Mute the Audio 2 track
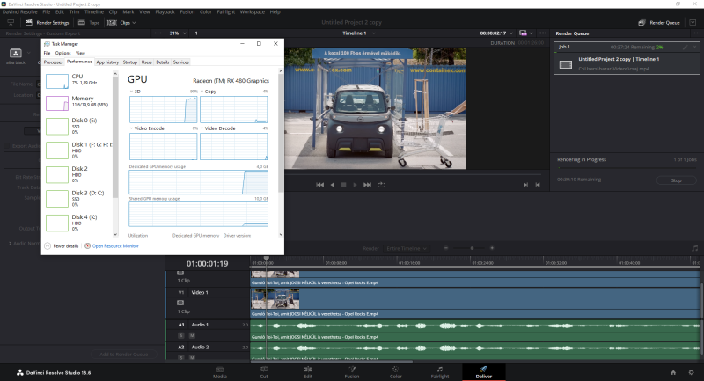Image resolution: width=704 pixels, height=381 pixels. [x=192, y=357]
